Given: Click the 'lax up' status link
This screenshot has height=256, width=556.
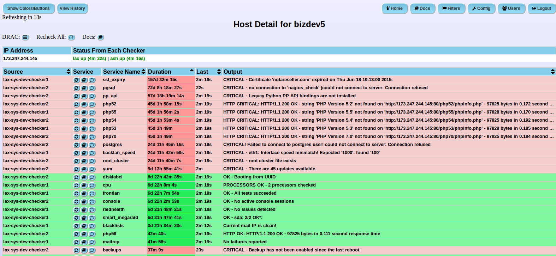Looking at the screenshot, I should click(x=89, y=59).
